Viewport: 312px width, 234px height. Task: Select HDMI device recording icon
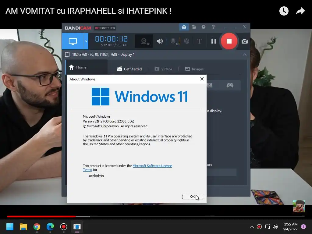209,85
